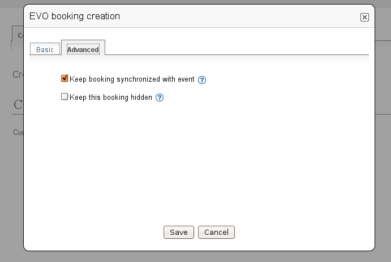Open help icon beside booking hidden option
391x262 pixels.
point(160,98)
